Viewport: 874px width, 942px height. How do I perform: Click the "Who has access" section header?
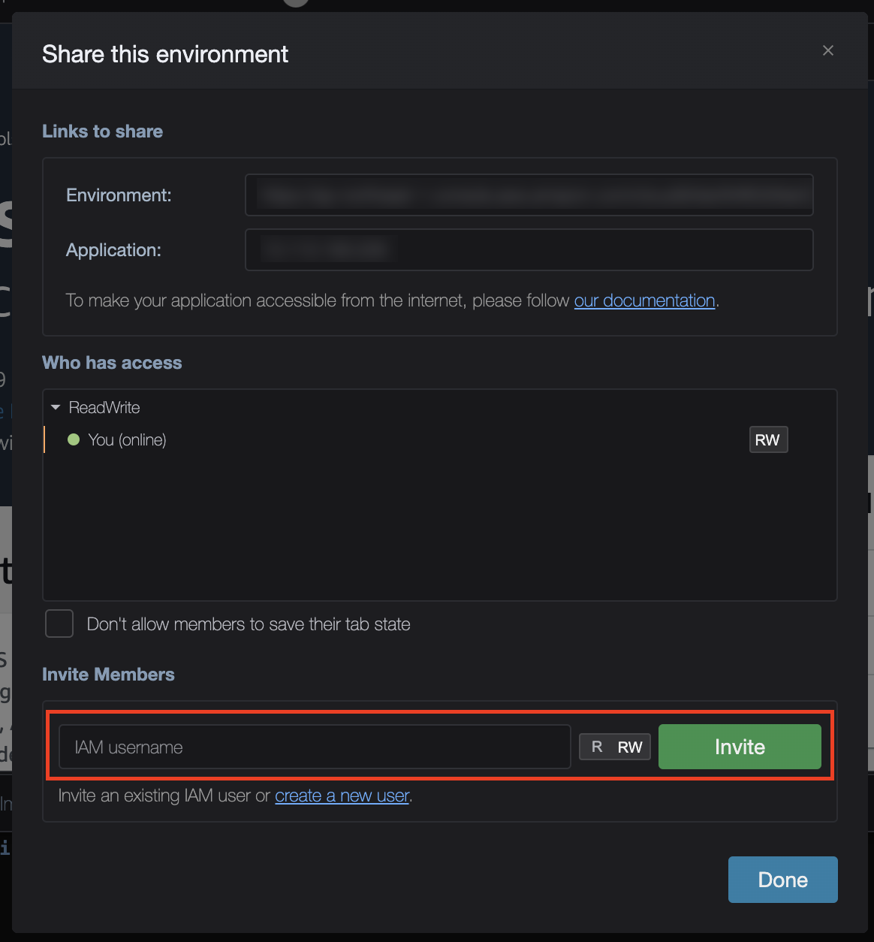(x=111, y=363)
